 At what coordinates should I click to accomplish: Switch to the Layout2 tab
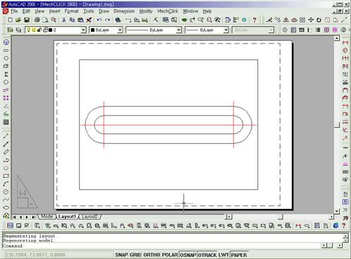point(90,217)
